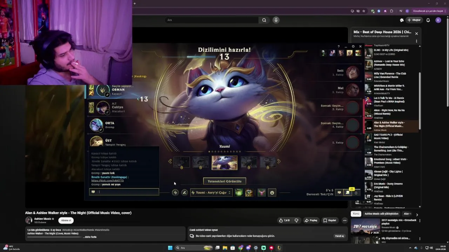Open the YouTube account avatar
The image size is (449, 252).
click(x=438, y=20)
